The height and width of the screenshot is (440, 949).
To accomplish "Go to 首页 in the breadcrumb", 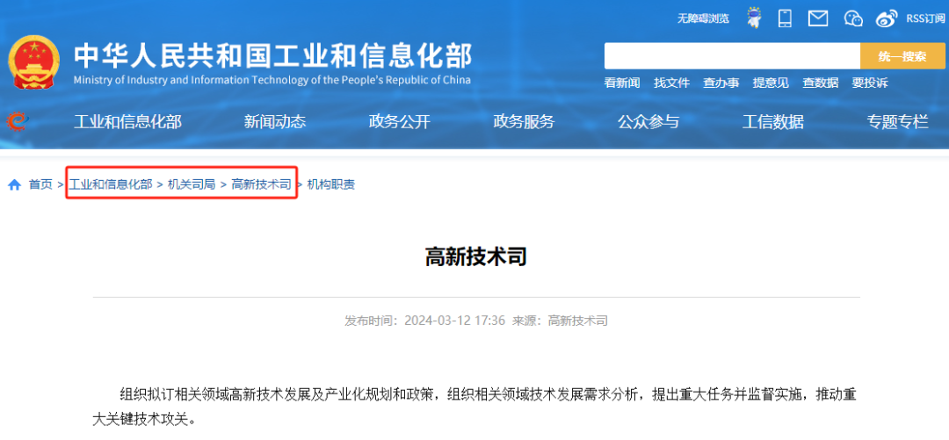I will click(41, 184).
